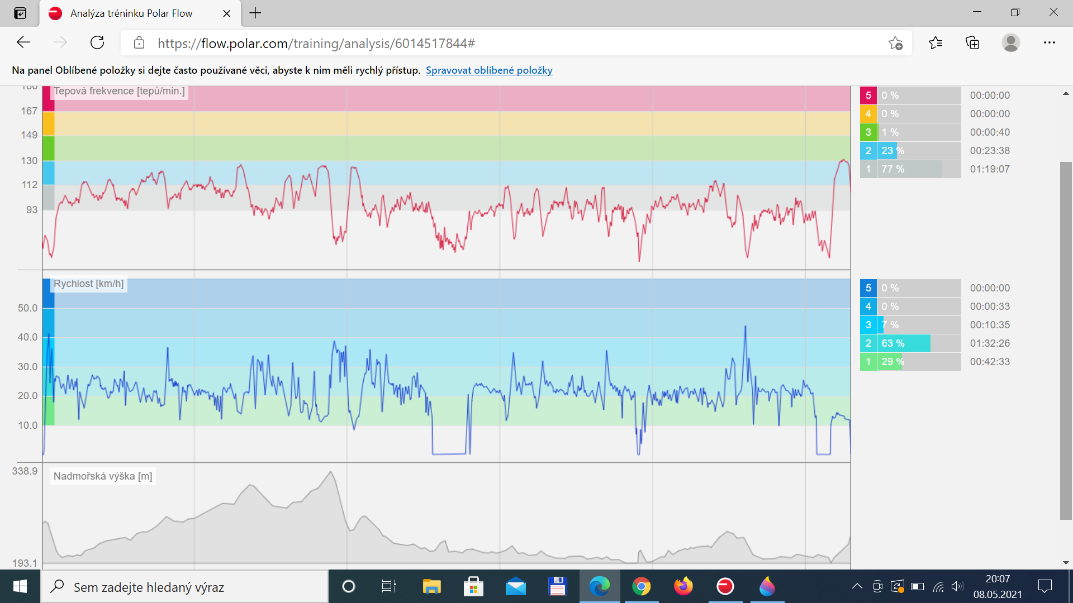1073x603 pixels.
Task: Open the browser profile avatar
Action: click(1010, 42)
